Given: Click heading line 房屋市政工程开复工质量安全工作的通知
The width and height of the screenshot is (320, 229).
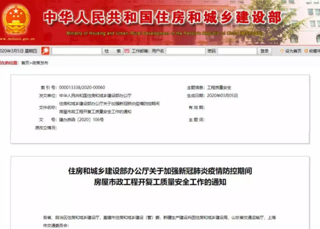Looking at the screenshot, I should coord(160,182).
